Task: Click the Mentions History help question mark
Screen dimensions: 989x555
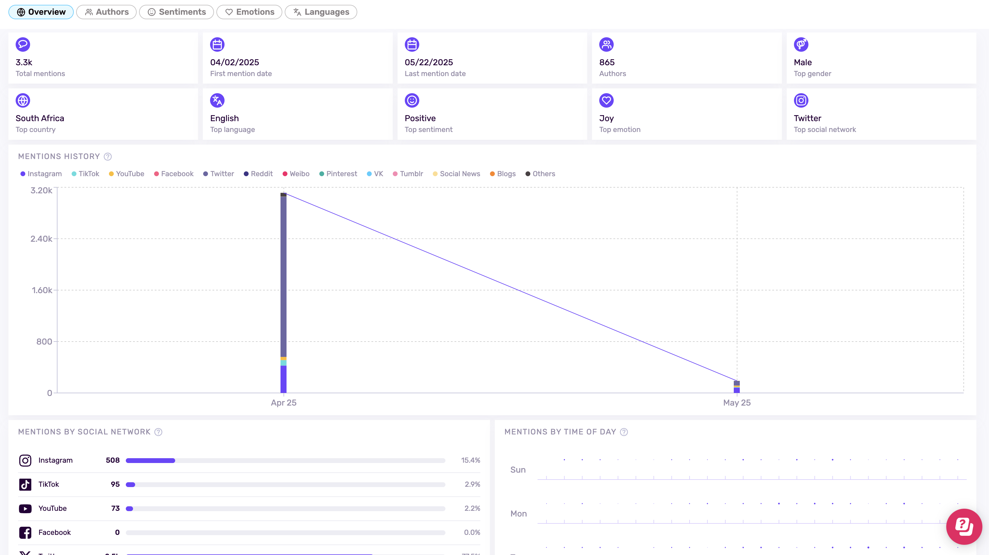Action: pyautogui.click(x=107, y=157)
